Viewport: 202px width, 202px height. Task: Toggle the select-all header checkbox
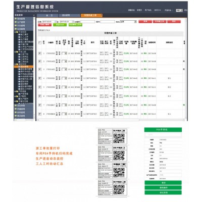(x=40, y=42)
